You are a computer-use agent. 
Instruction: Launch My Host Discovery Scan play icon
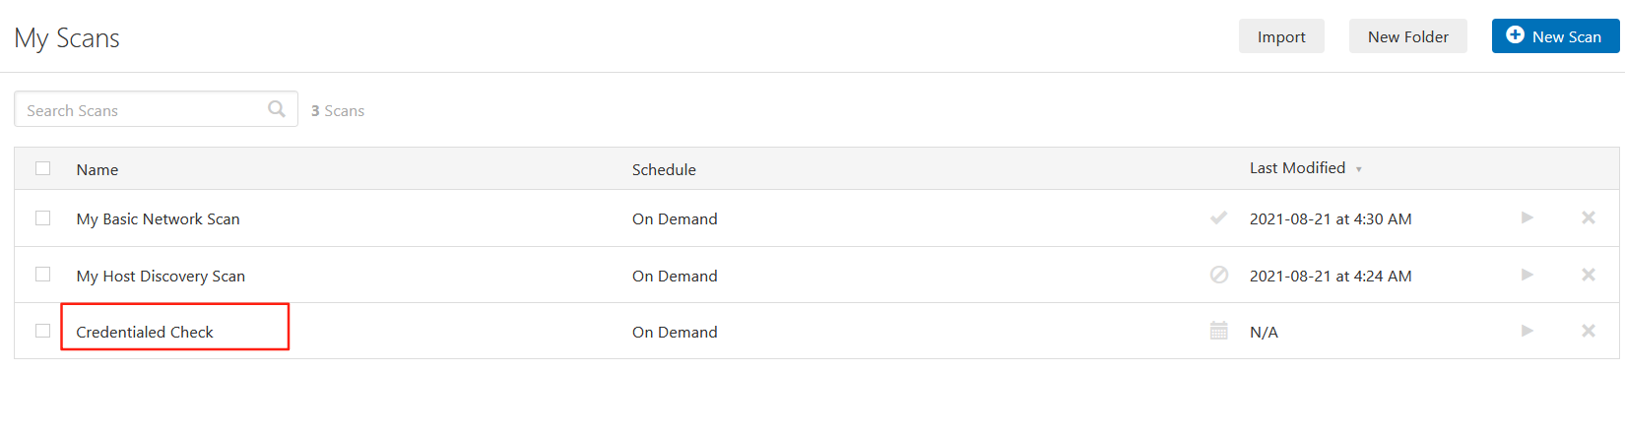point(1527,275)
